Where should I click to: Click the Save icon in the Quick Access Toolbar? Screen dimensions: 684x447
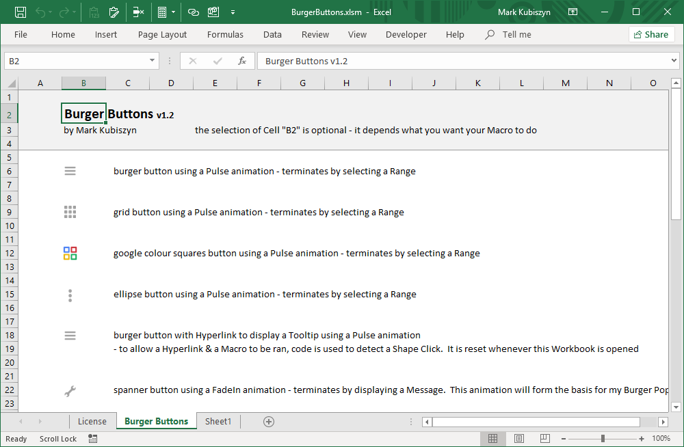click(x=21, y=12)
